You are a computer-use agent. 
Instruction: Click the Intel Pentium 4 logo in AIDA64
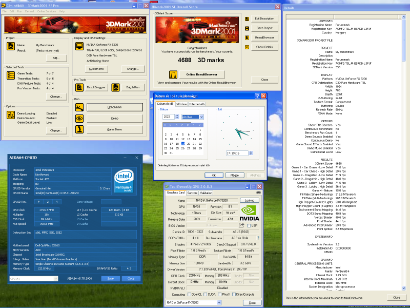click(x=124, y=181)
